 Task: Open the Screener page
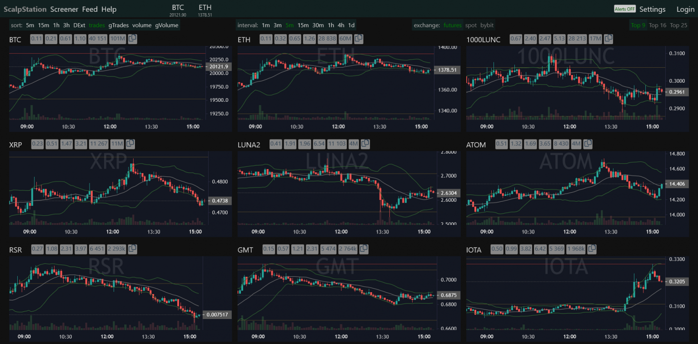click(x=64, y=9)
